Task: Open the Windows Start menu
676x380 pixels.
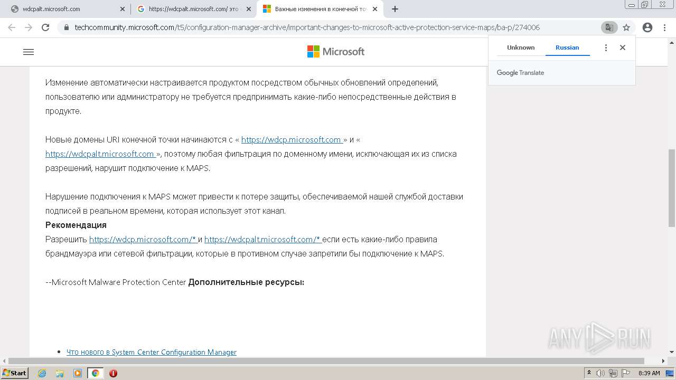Action: point(14,373)
